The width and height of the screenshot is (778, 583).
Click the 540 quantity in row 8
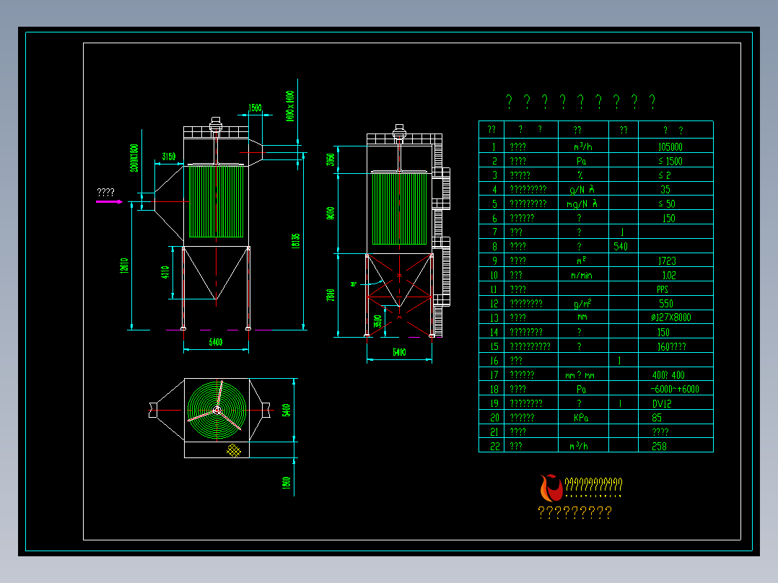click(x=621, y=247)
